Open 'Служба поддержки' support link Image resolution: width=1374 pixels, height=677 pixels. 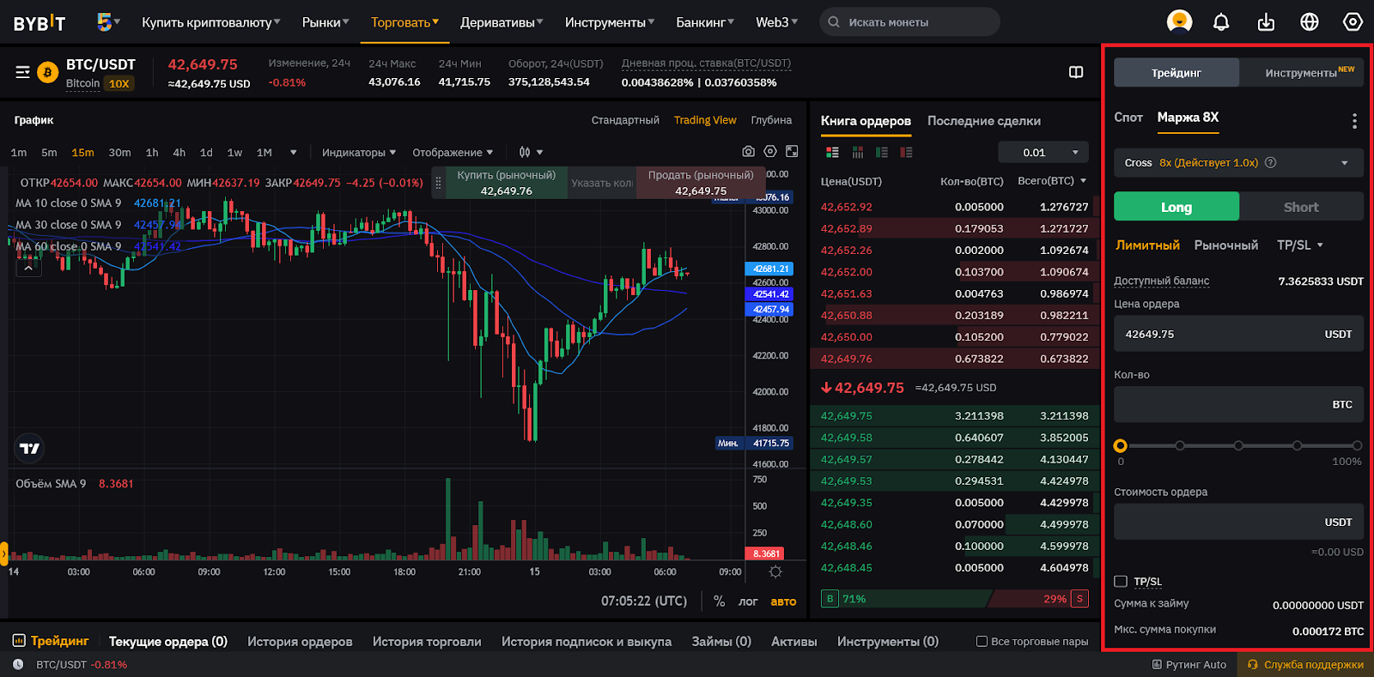click(1305, 665)
